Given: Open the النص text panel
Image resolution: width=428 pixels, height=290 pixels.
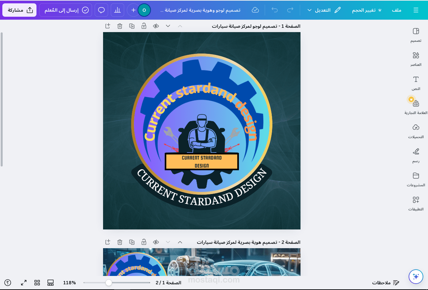Looking at the screenshot, I should click(416, 83).
